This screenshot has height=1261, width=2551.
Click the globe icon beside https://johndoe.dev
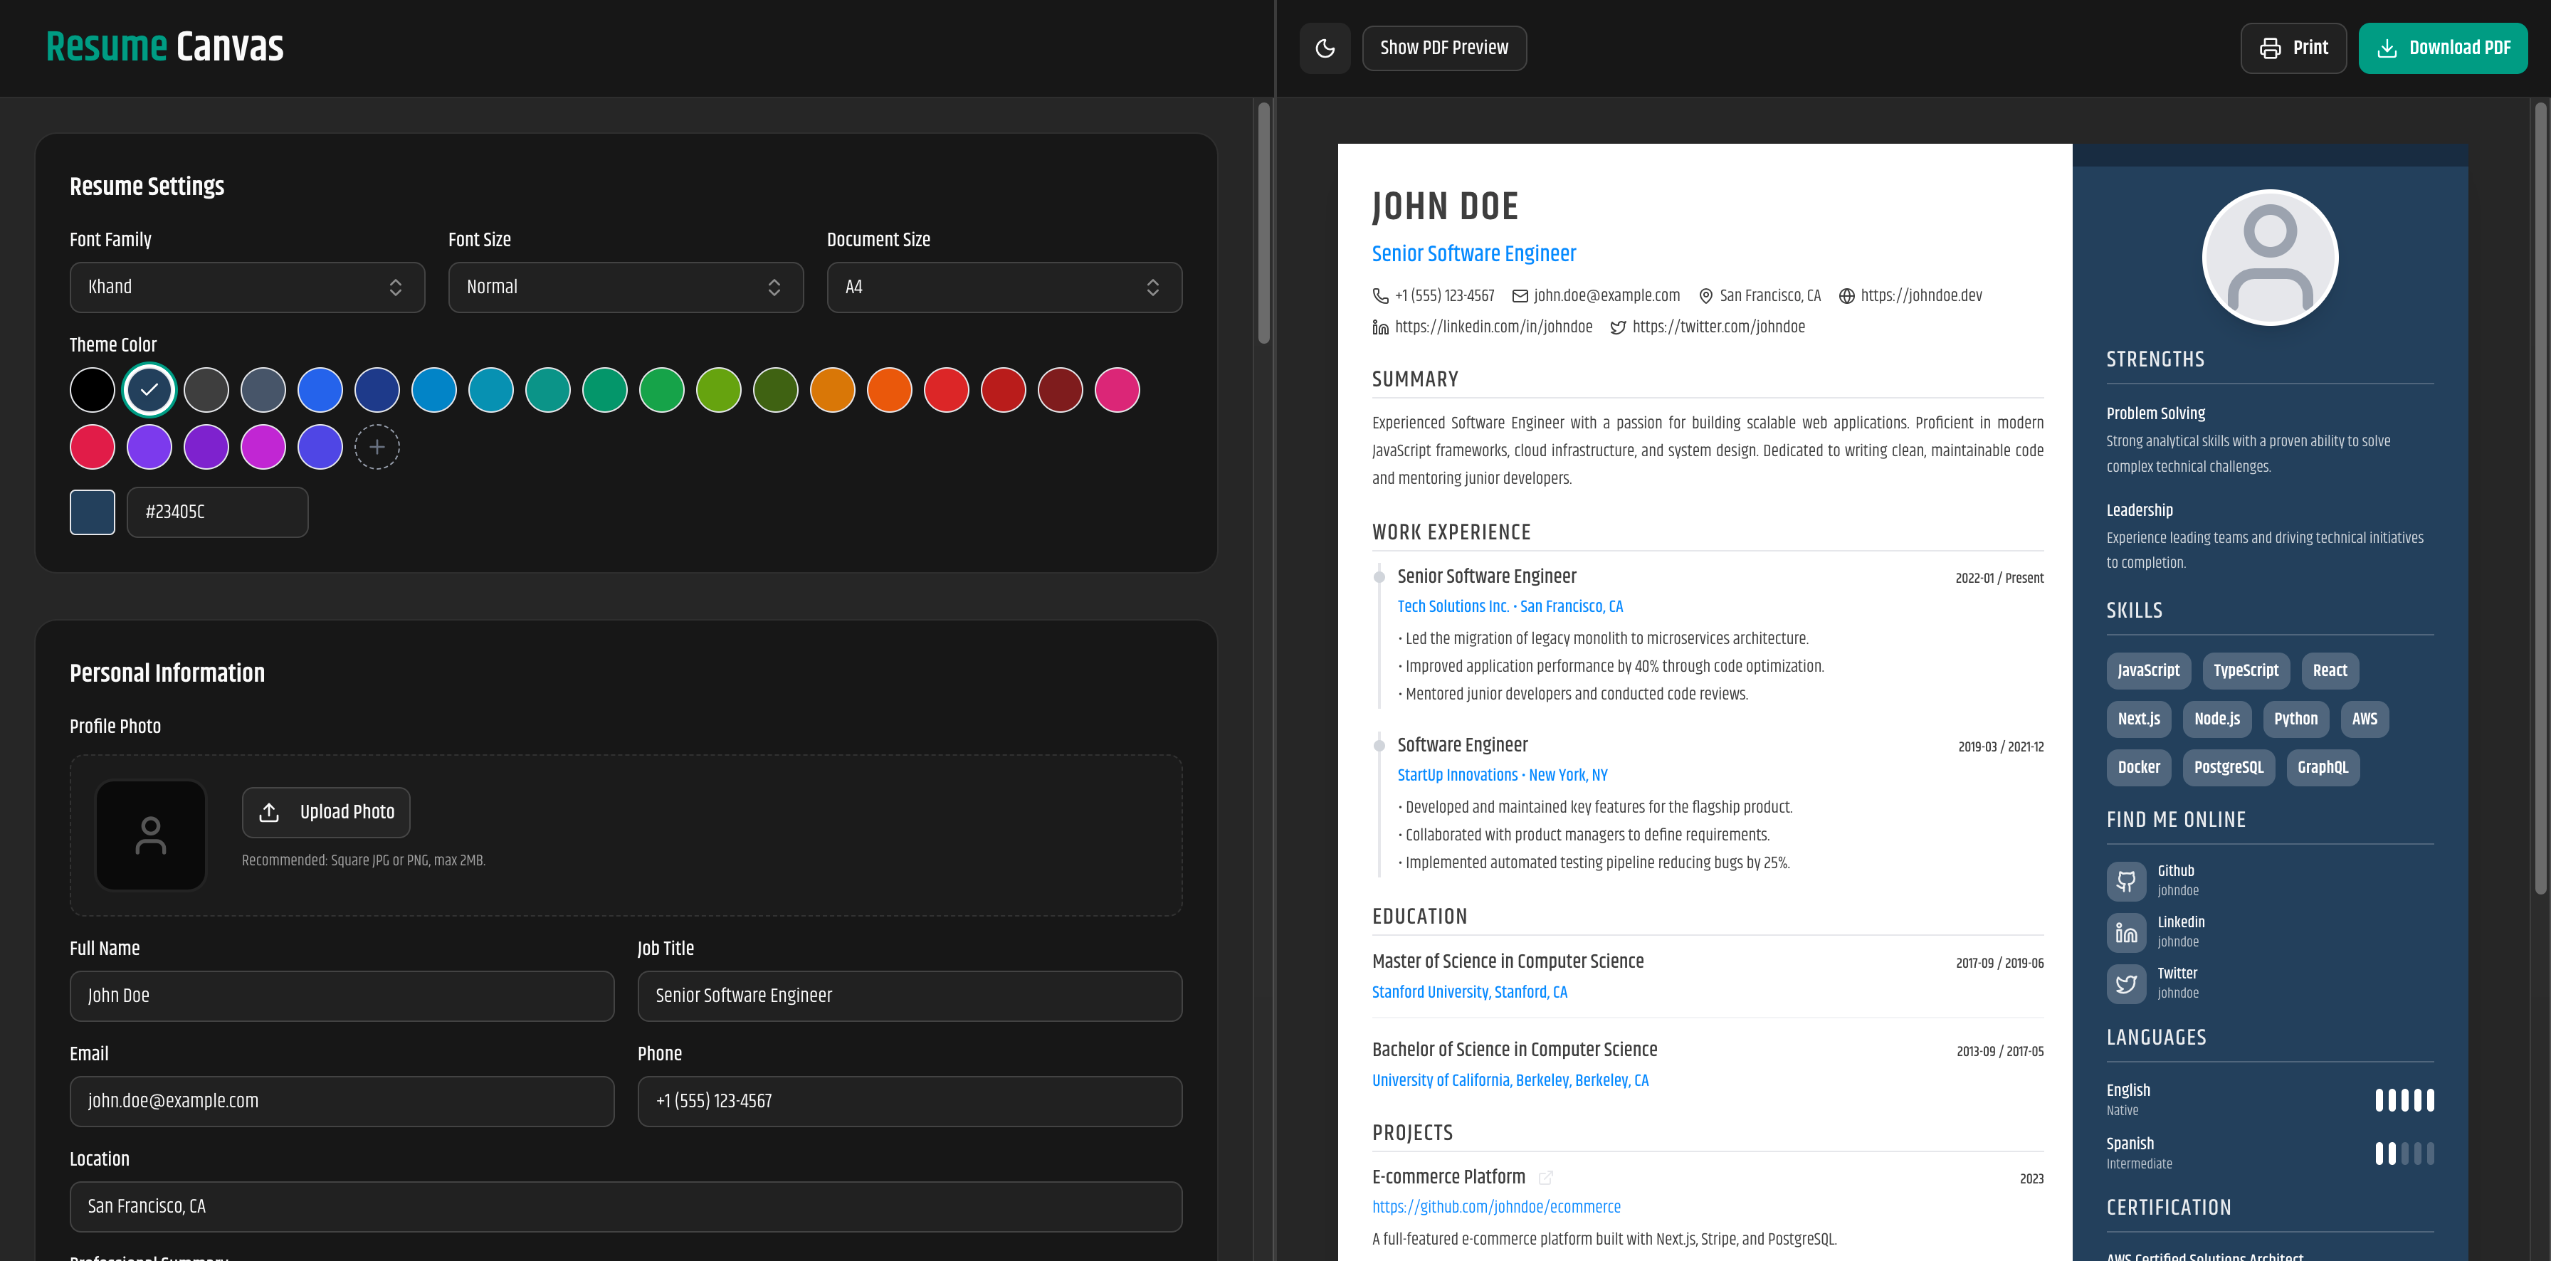pos(1845,295)
